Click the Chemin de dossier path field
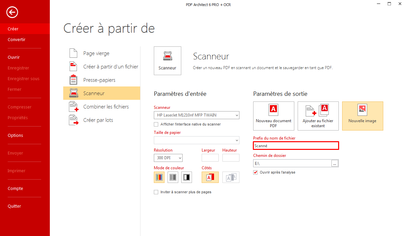The height and width of the screenshot is (236, 406). pyautogui.click(x=292, y=164)
